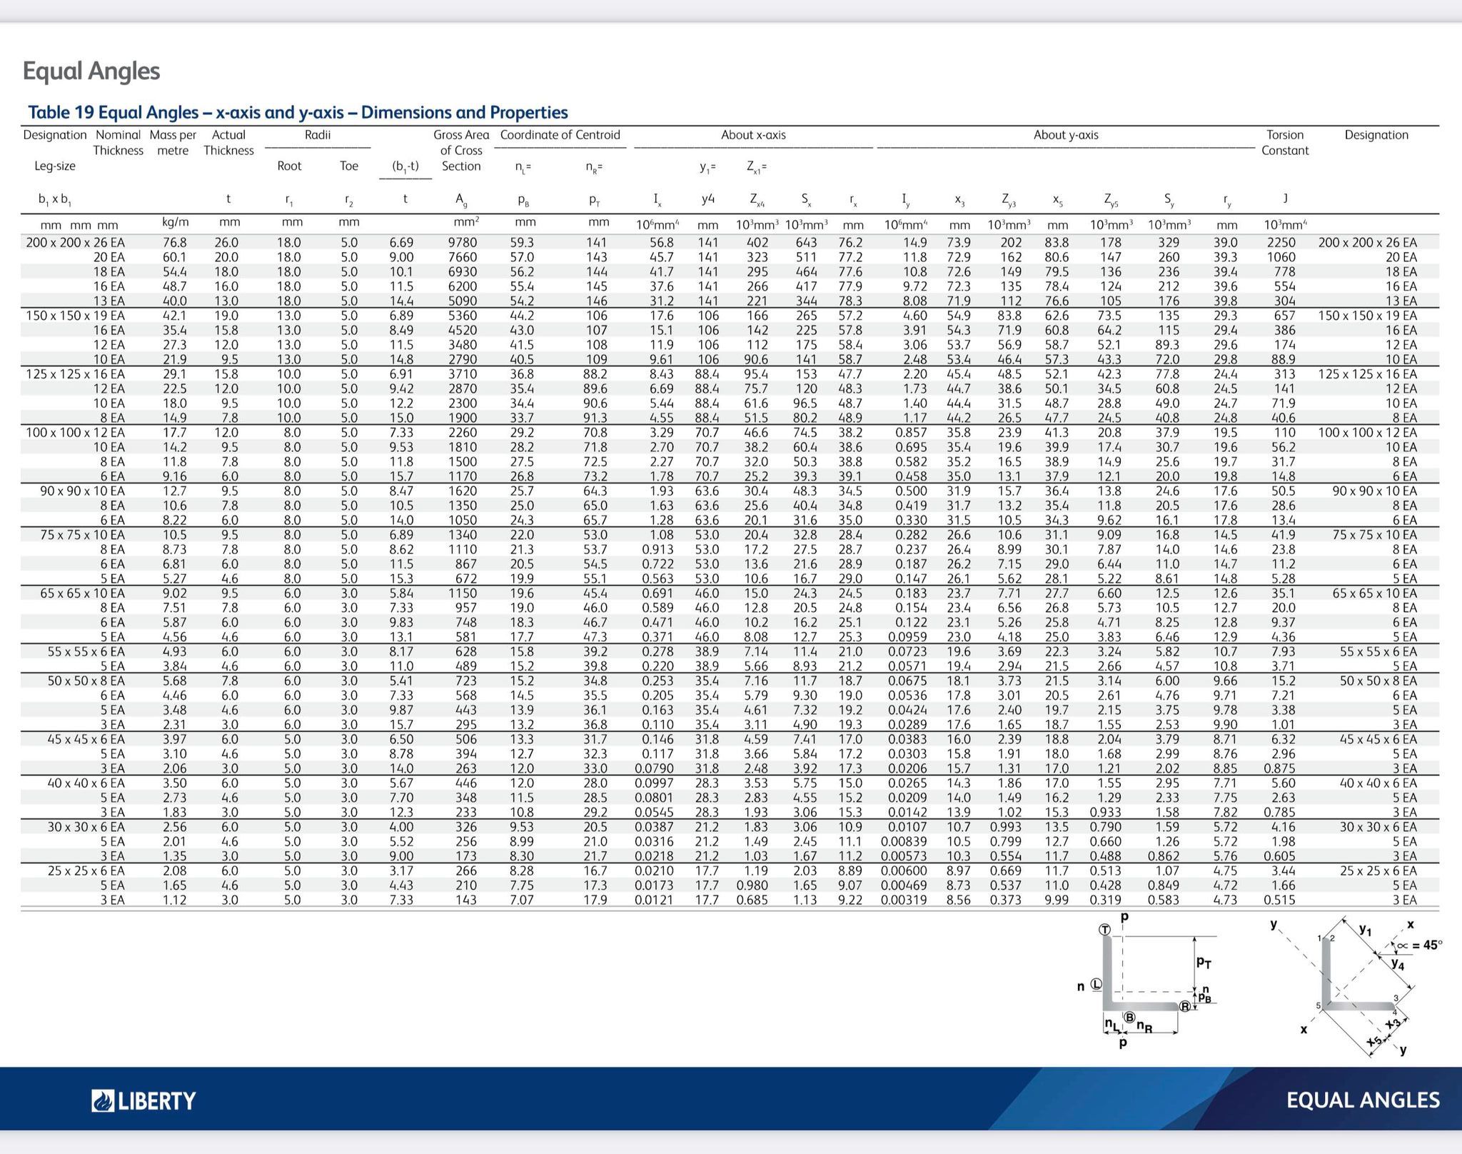Click the Liberty flame logo in footer
Screen dimensions: 1462x1154
pos(103,1100)
